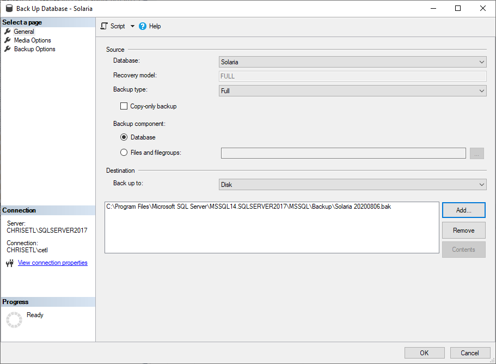Click the connection name CHRISETL\cetl

27,250
